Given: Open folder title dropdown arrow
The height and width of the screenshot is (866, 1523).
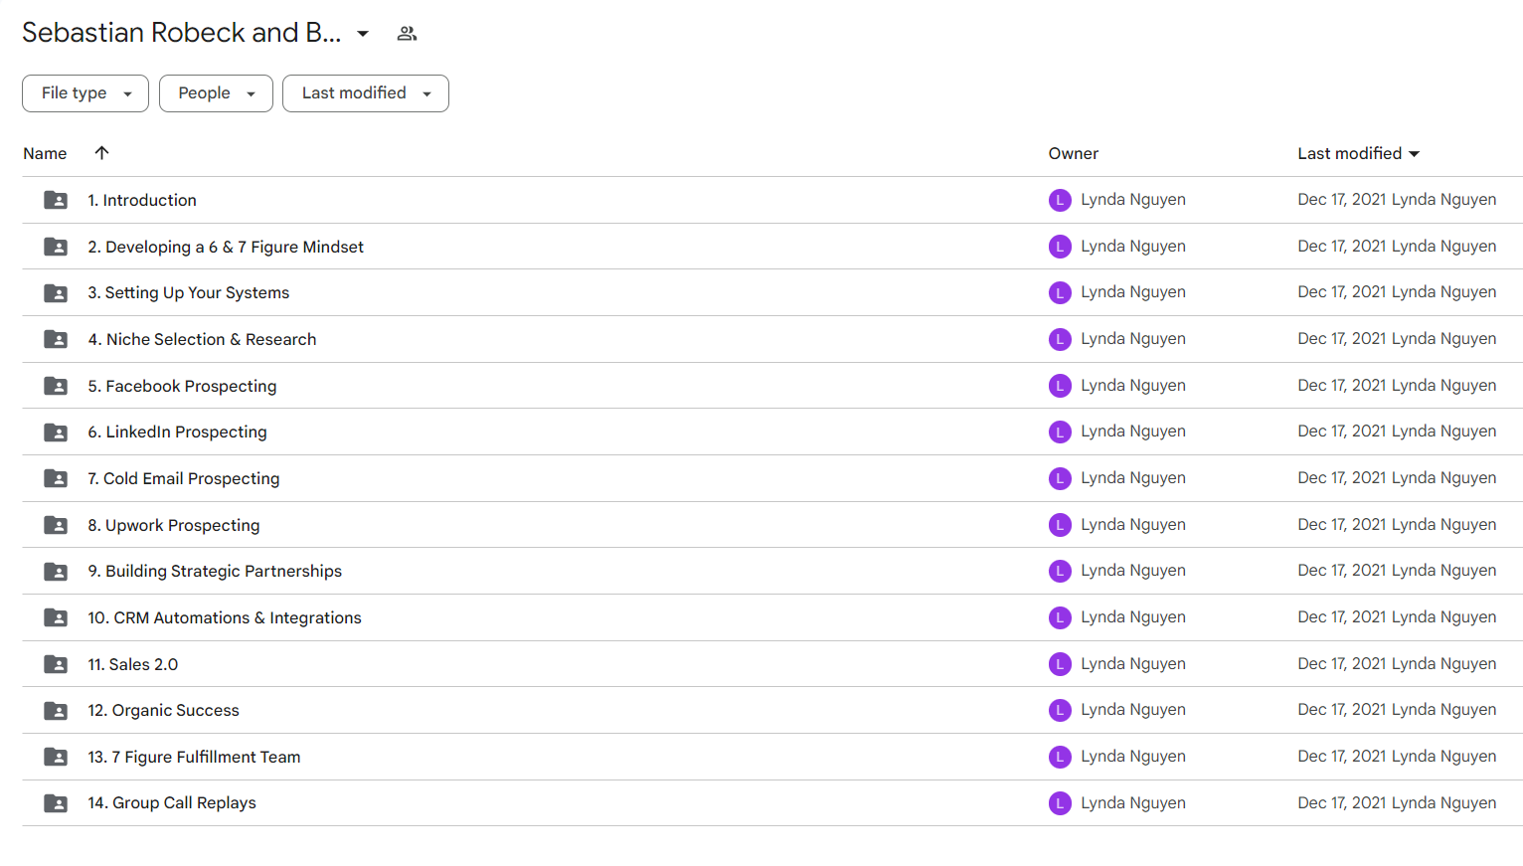Looking at the screenshot, I should [363, 34].
